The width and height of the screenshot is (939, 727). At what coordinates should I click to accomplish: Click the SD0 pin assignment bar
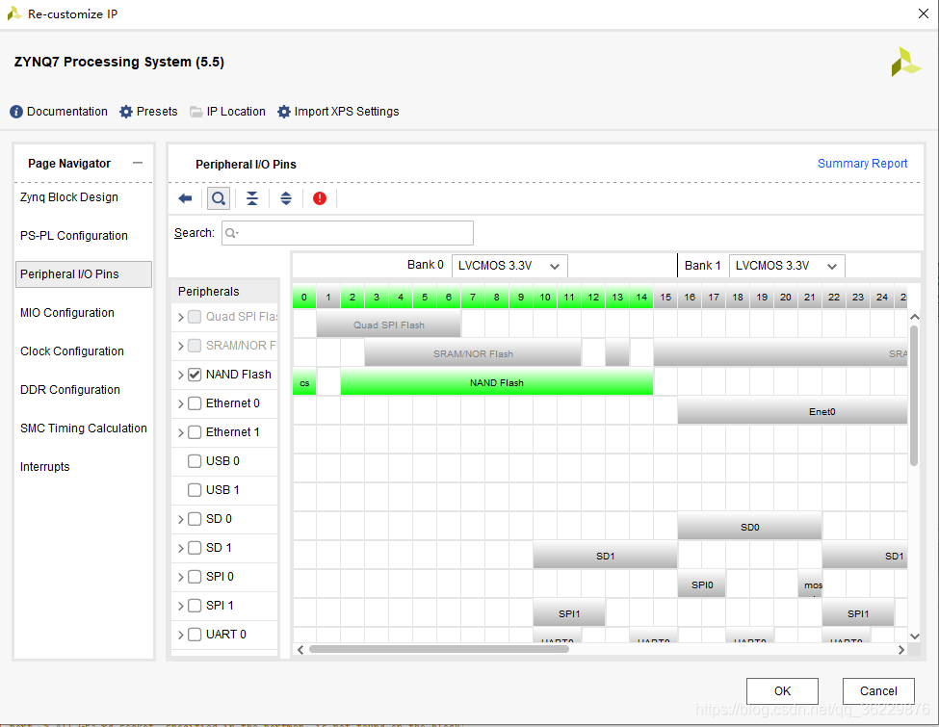click(750, 527)
